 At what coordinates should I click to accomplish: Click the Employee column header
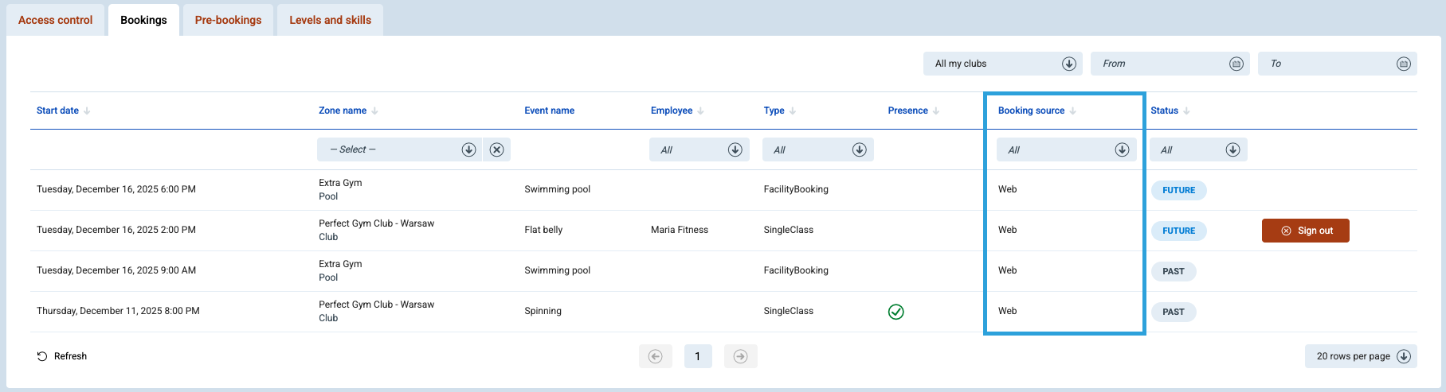tap(672, 111)
